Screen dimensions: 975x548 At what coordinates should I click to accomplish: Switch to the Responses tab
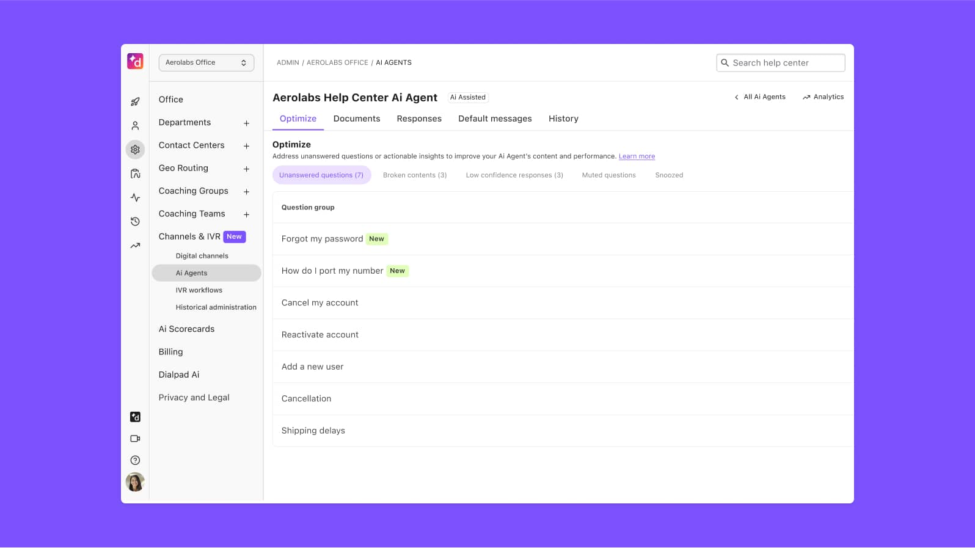[x=419, y=119]
